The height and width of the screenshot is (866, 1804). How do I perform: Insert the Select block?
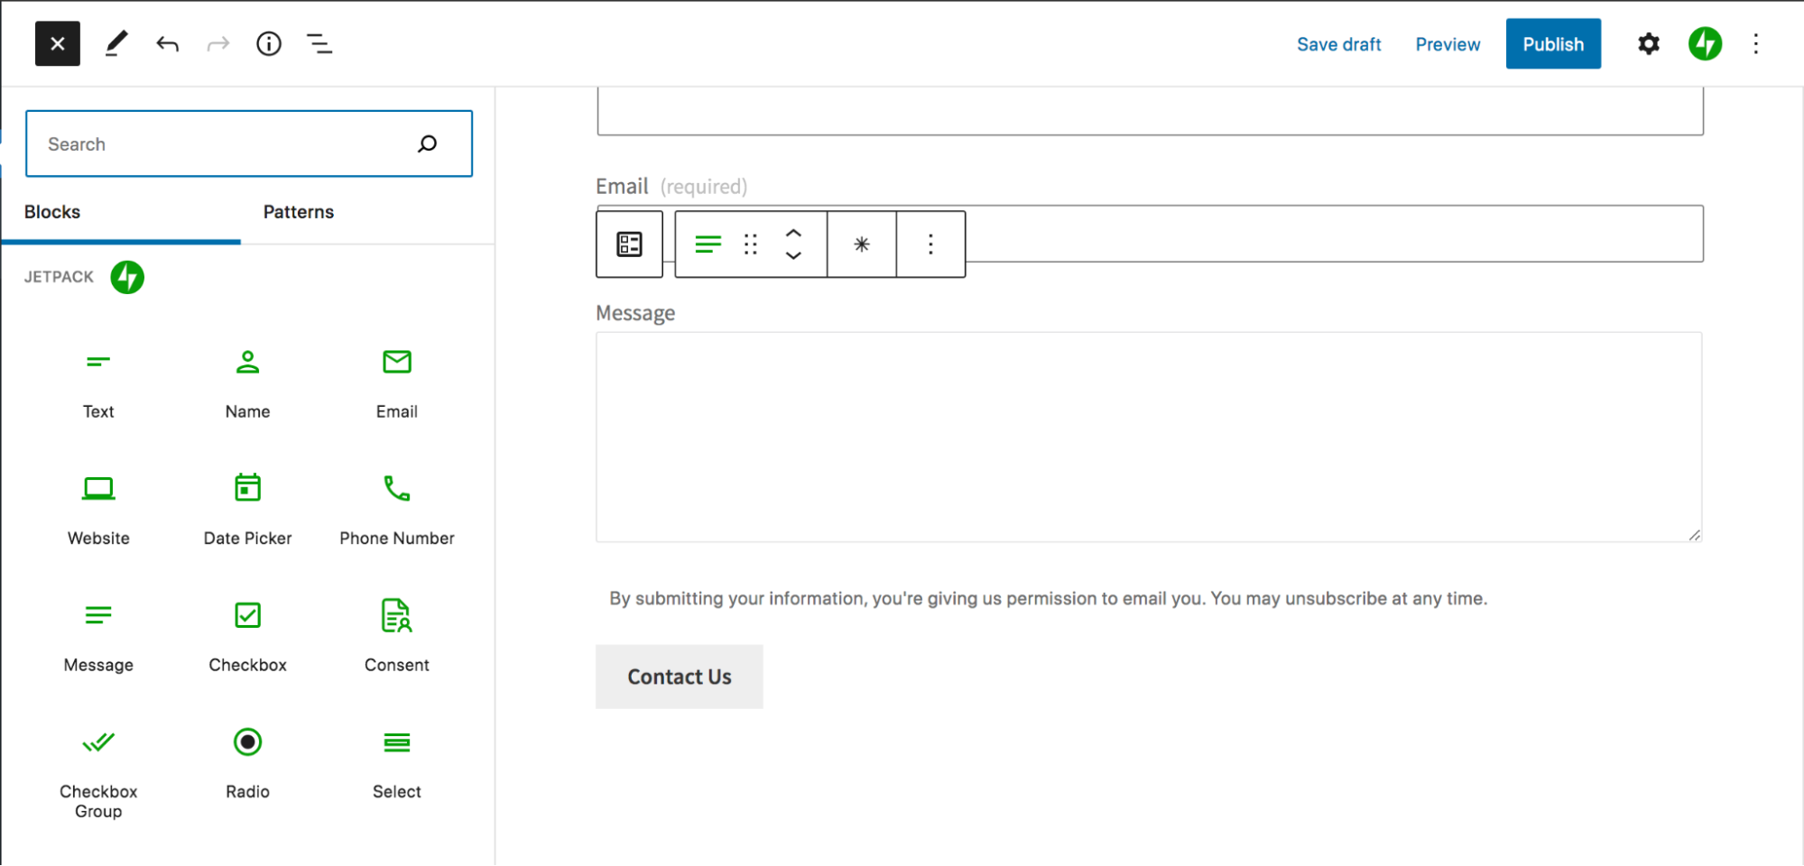397,765
